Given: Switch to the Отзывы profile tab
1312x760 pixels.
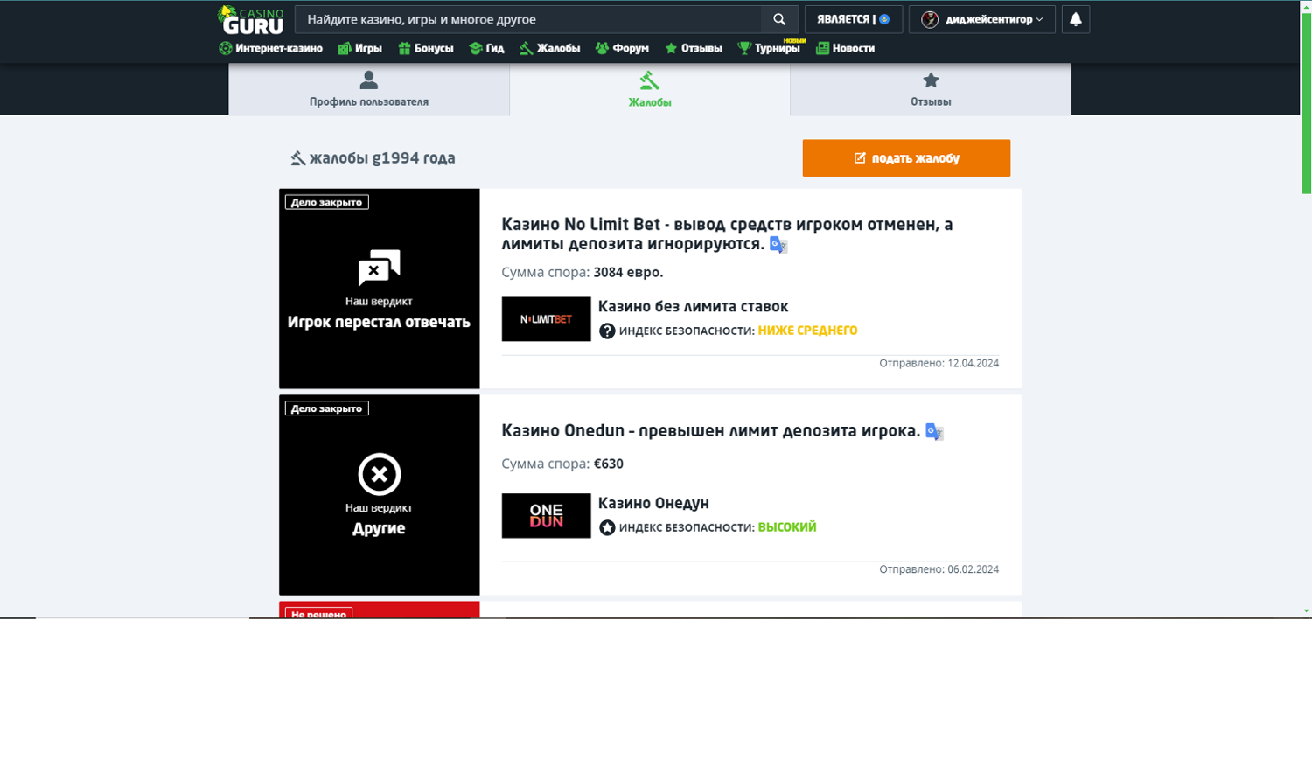Looking at the screenshot, I should tap(930, 89).
